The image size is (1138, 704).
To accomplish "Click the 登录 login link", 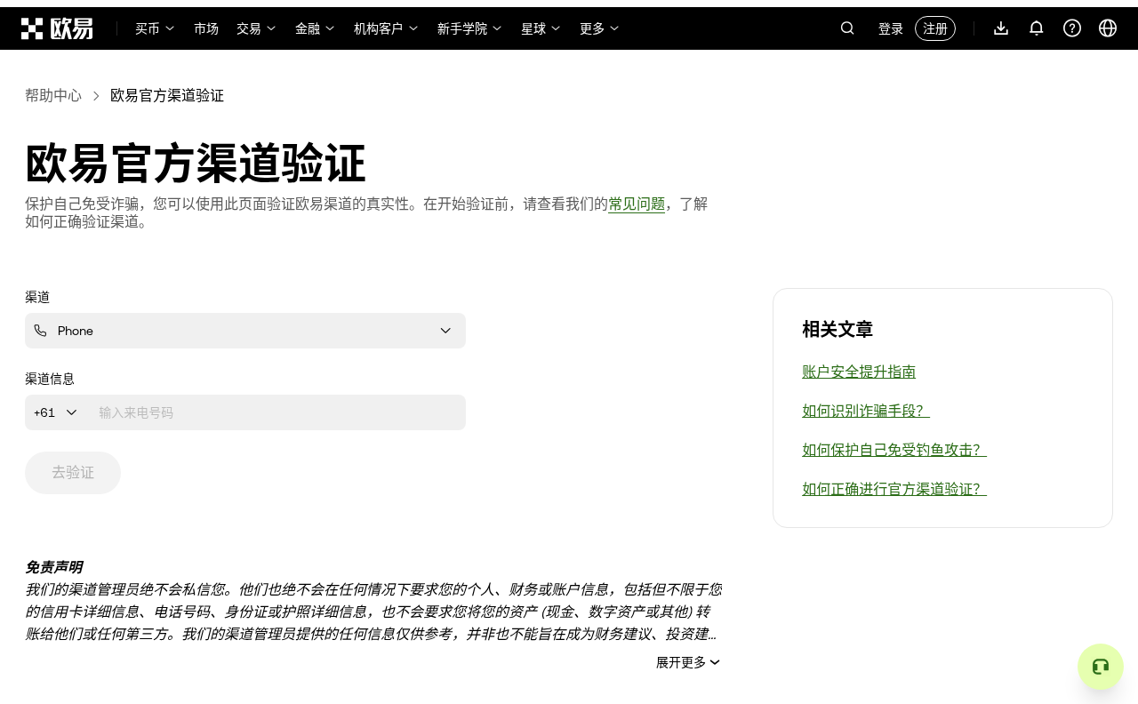I will (891, 28).
